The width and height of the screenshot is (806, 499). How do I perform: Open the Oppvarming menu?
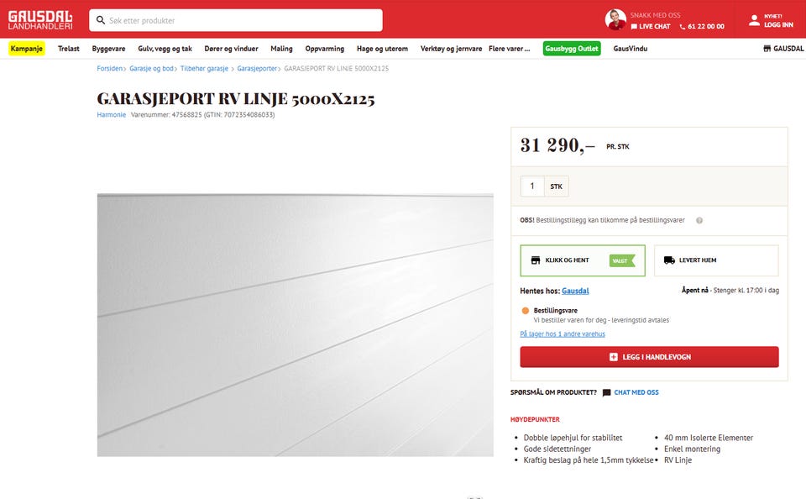pos(324,49)
